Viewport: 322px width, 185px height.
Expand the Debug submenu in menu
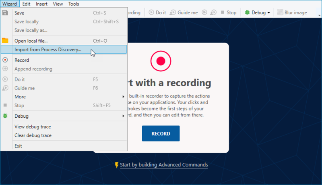click(x=64, y=116)
